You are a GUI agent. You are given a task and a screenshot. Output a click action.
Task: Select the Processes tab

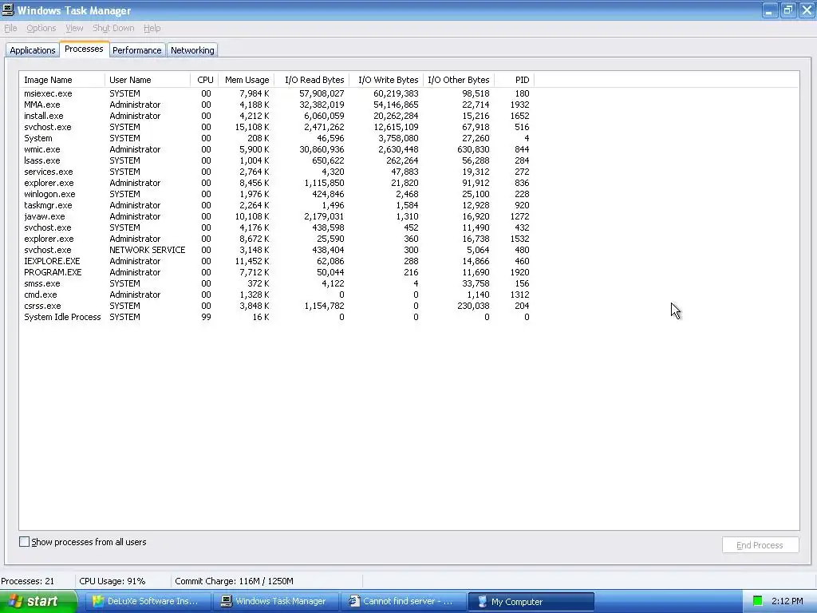(x=84, y=49)
